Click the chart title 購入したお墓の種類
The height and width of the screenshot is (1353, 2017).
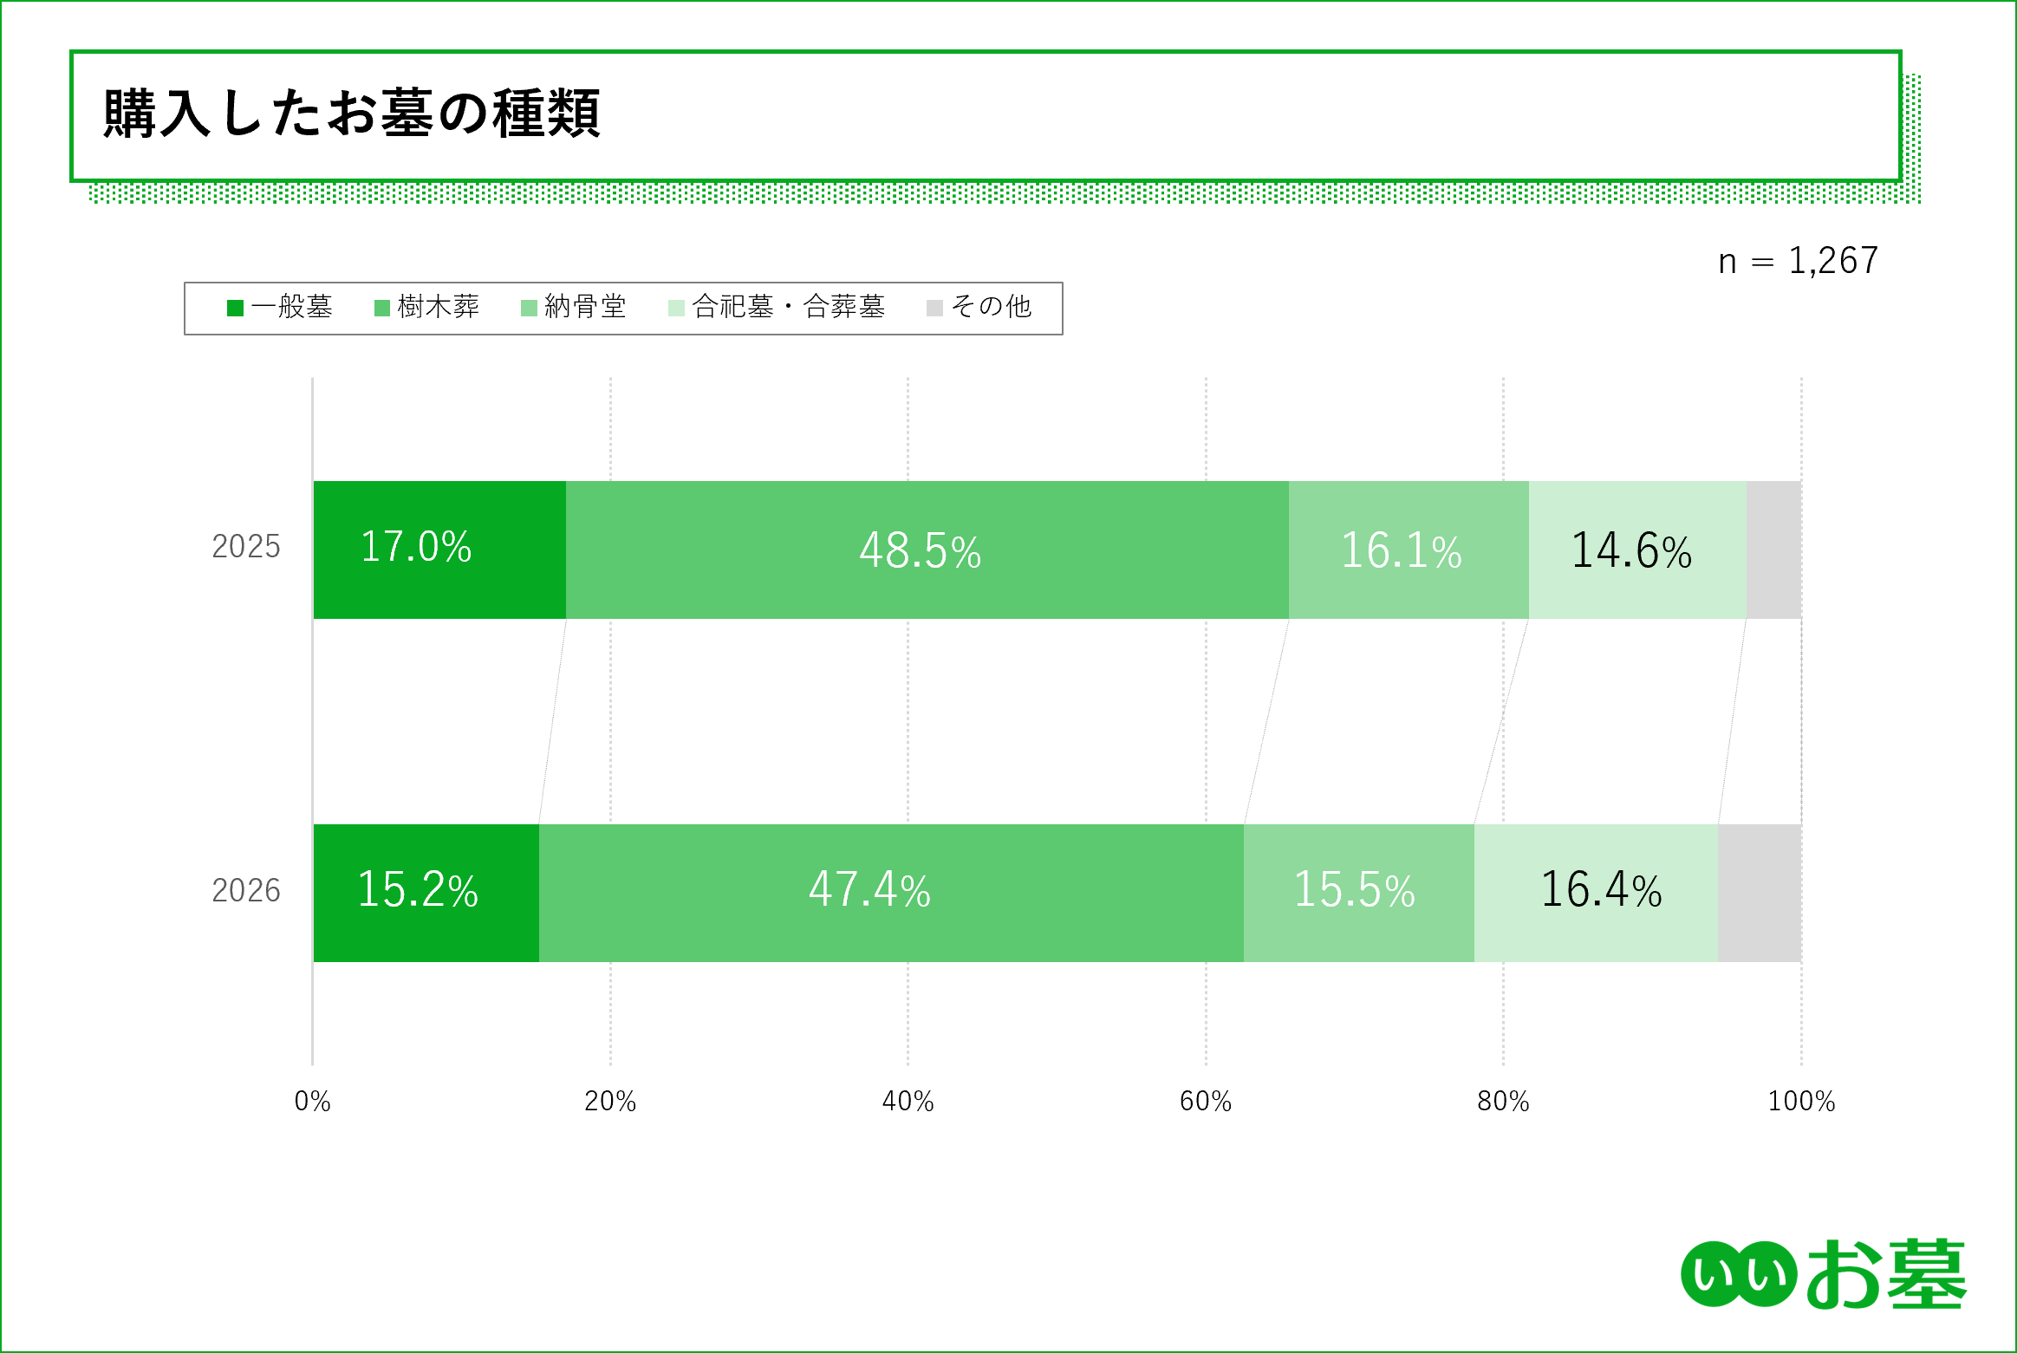[x=351, y=114]
